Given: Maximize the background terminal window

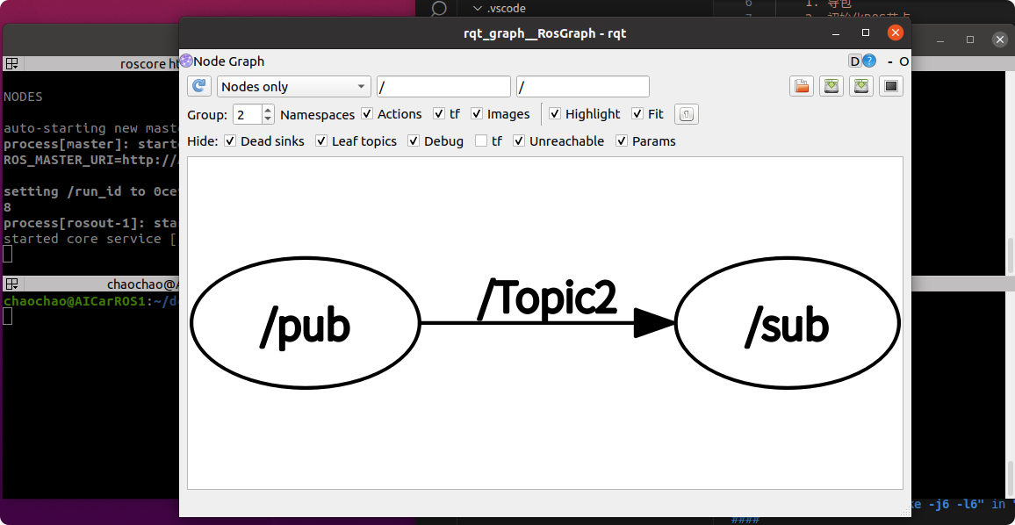Looking at the screenshot, I should tap(969, 40).
